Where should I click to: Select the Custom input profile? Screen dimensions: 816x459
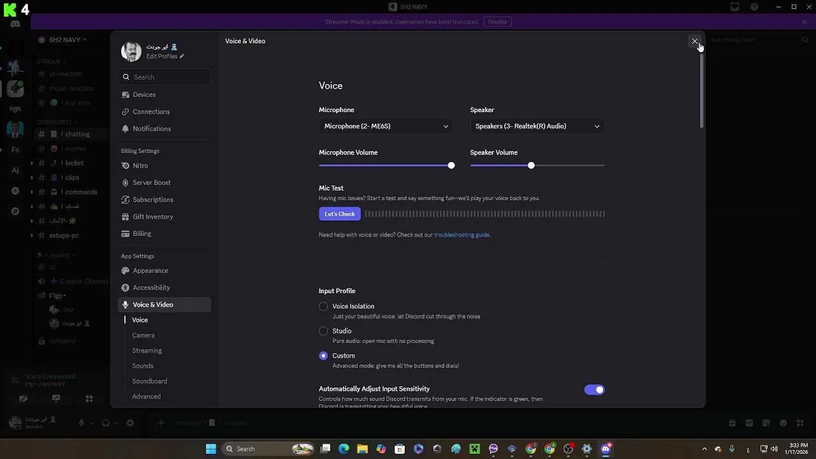click(x=323, y=356)
